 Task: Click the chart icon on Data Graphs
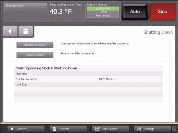click(x=97, y=129)
